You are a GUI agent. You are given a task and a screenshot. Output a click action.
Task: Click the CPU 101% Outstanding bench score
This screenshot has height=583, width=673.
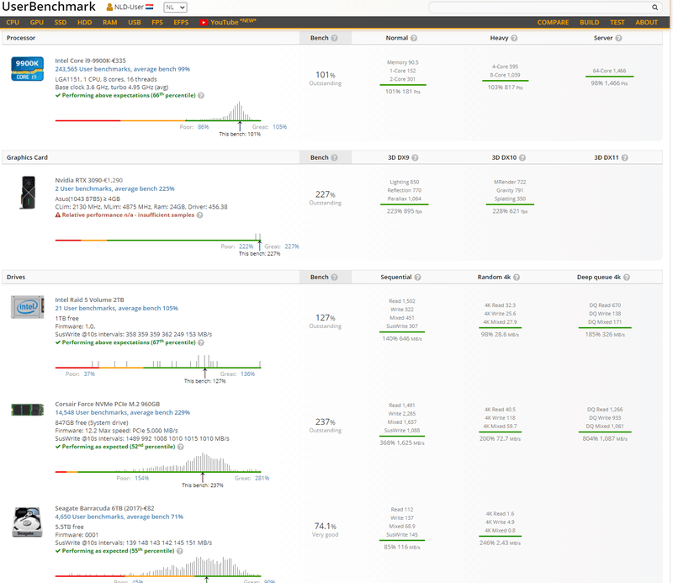pyautogui.click(x=326, y=78)
